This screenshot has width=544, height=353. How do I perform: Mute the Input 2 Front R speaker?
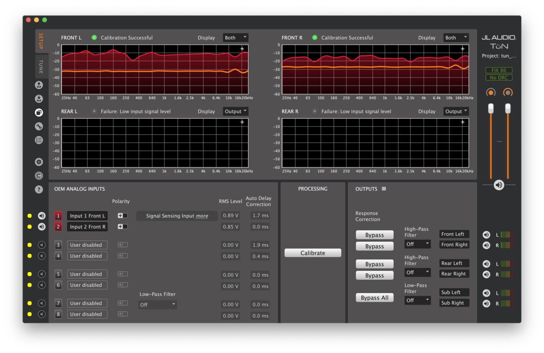pos(42,227)
